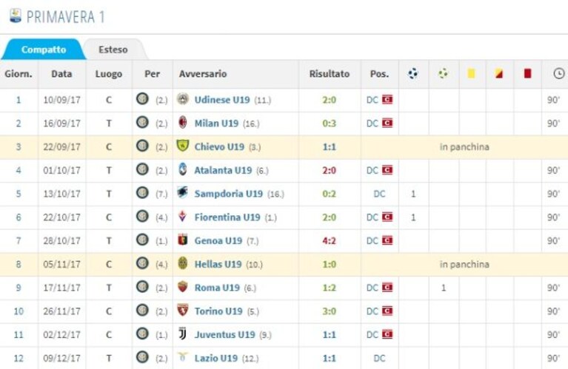The image size is (568, 369).
Task: Click the Avversario column header
Action: point(203,74)
